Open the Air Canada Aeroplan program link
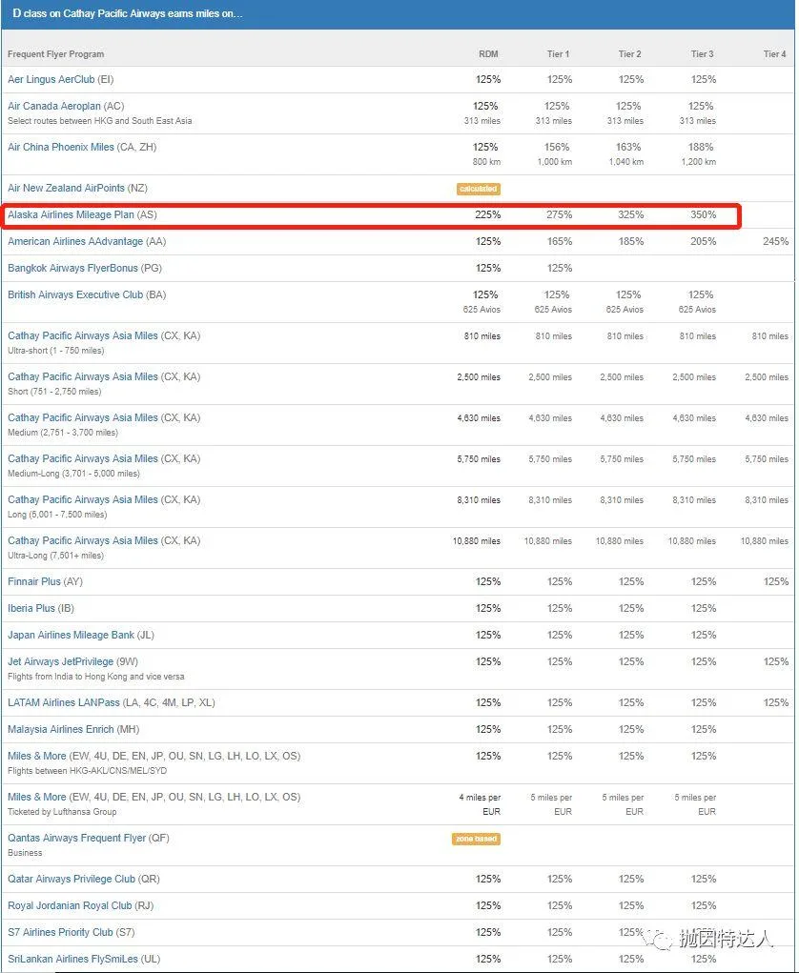This screenshot has width=799, height=973. pyautogui.click(x=54, y=106)
